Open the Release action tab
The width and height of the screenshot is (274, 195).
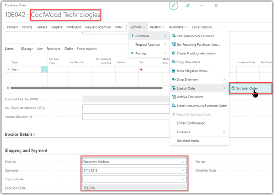click(42, 27)
